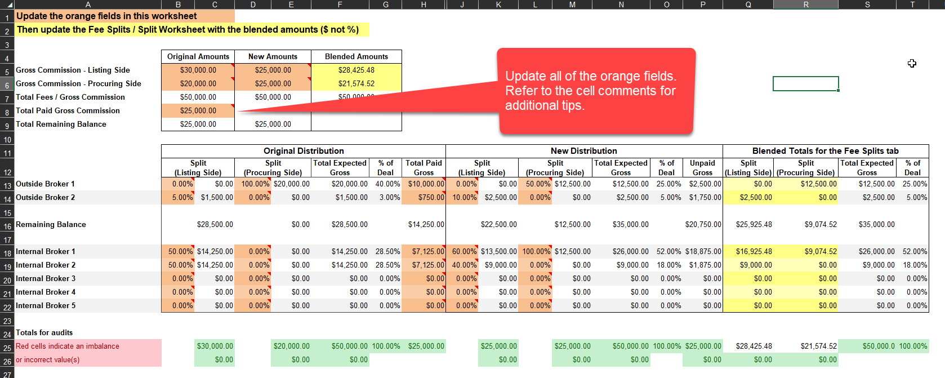
Task: Select blended amount $21,574.52 yellow cell
Action: pos(356,84)
